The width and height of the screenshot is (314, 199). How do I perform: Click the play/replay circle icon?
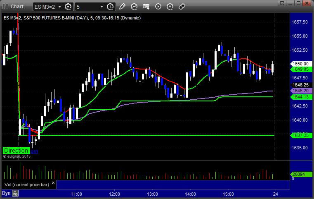pos(158,7)
